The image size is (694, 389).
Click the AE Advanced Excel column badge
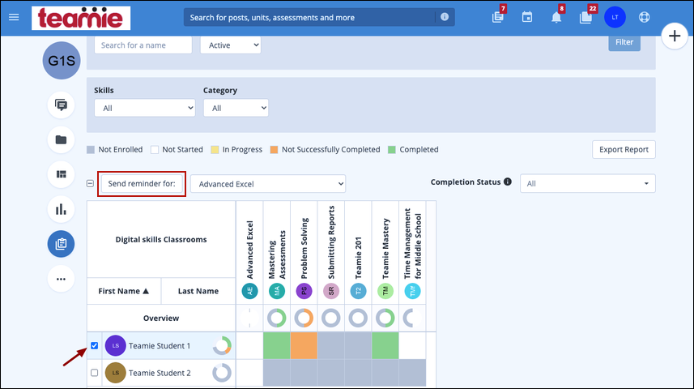249,291
